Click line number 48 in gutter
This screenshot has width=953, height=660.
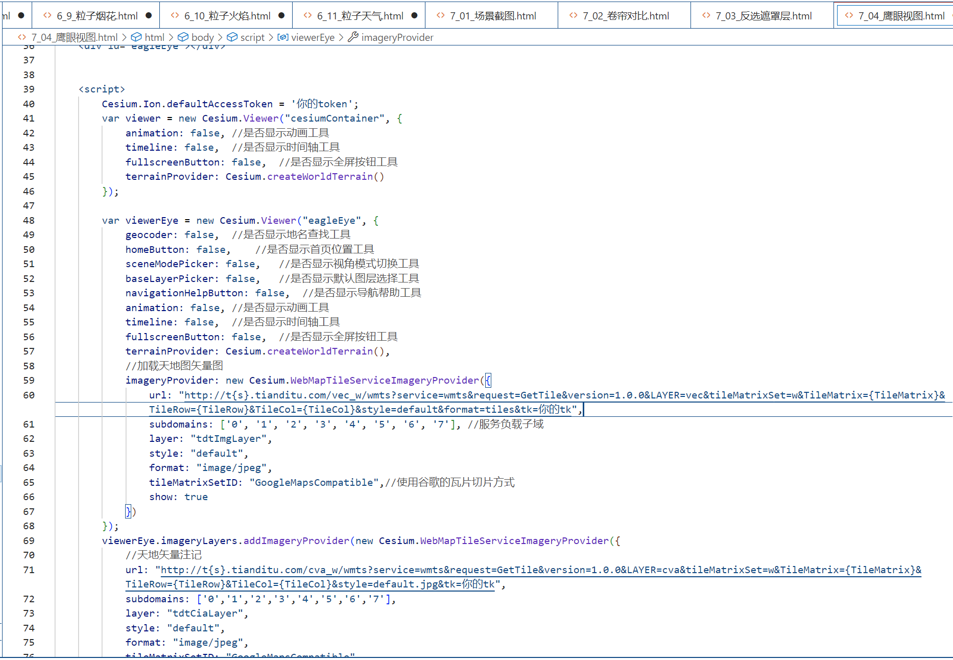coord(29,220)
